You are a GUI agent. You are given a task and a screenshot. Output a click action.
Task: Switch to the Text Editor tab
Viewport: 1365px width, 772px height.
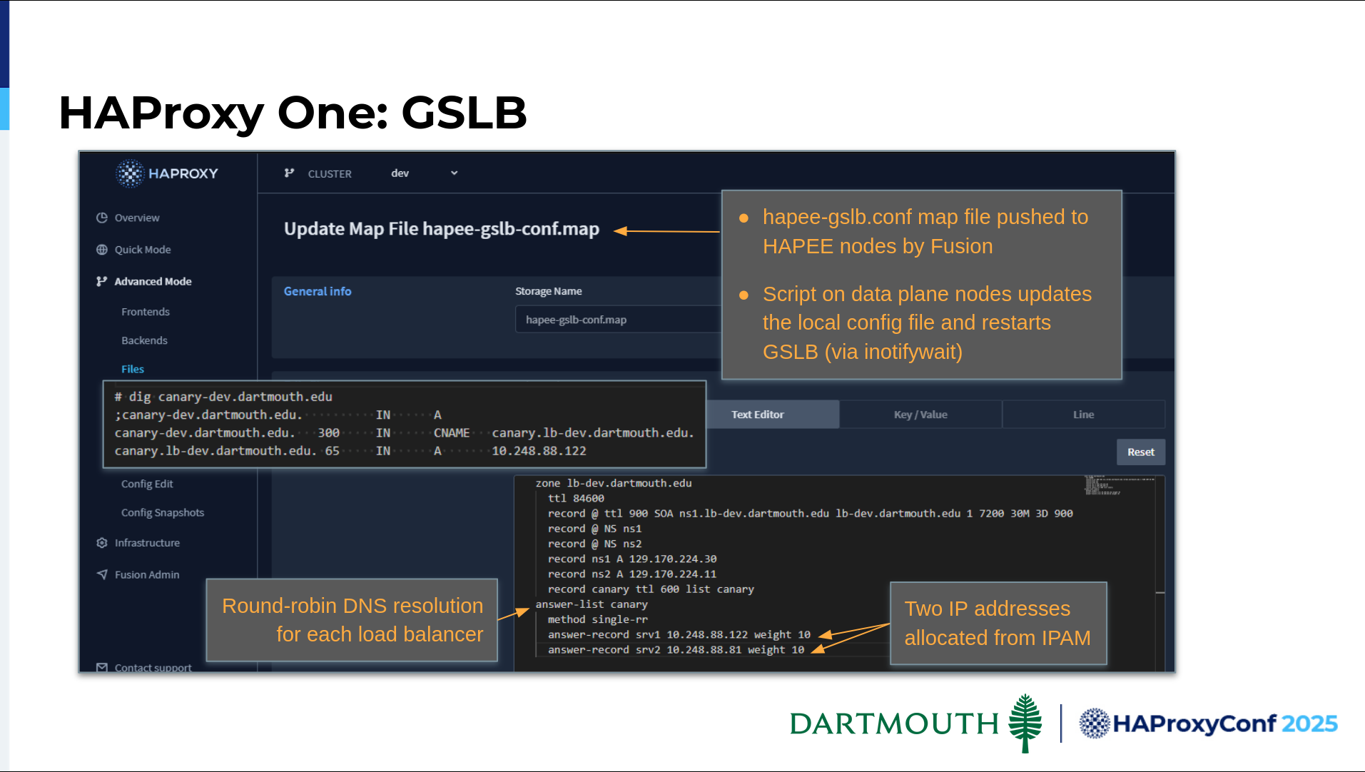pos(758,415)
